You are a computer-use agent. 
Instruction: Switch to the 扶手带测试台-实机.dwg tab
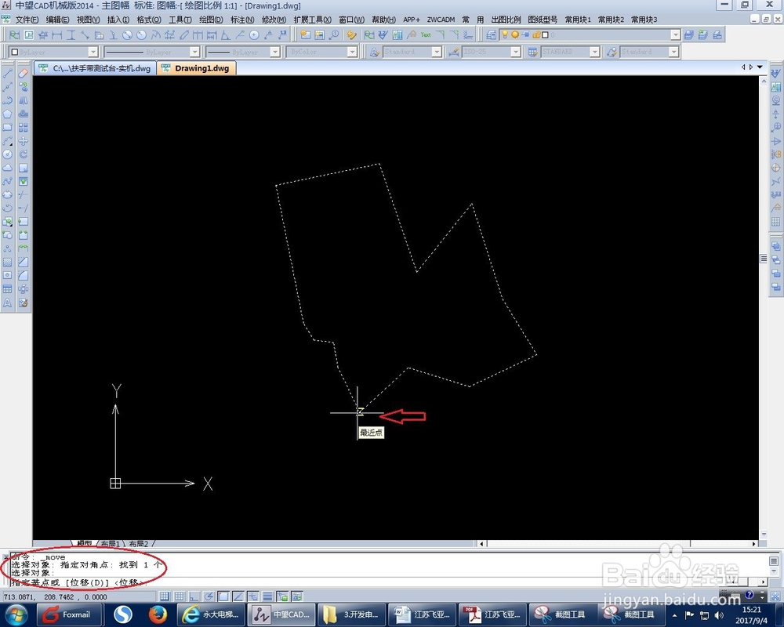(96, 68)
